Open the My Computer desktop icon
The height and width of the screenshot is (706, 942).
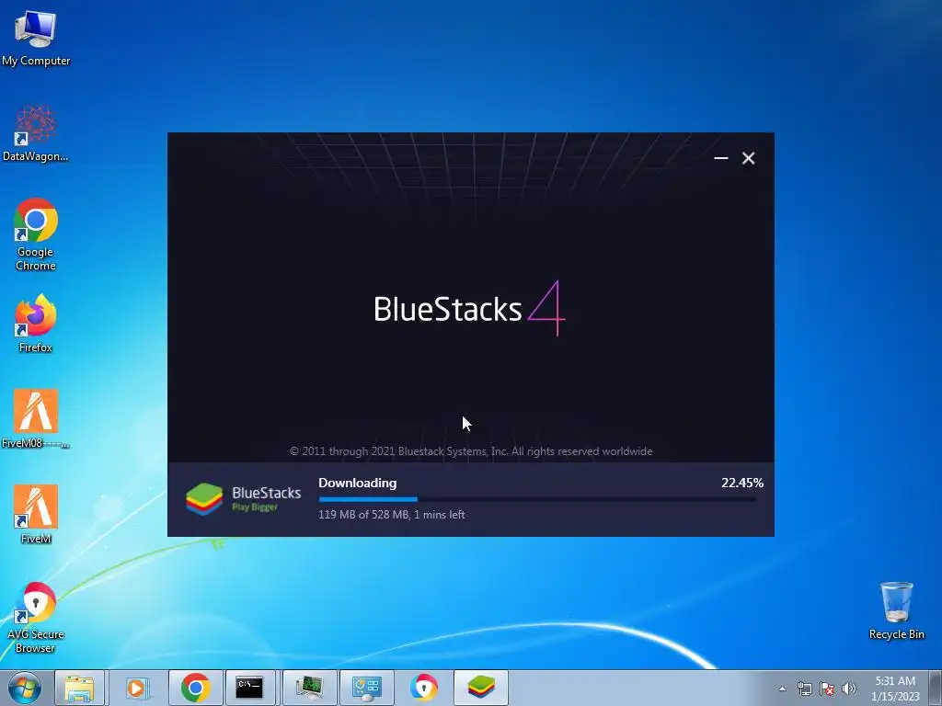coord(36,37)
